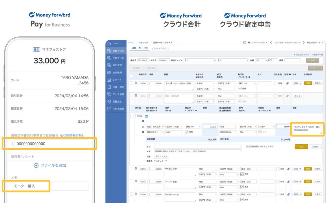The image size is (328, 203).
Task: Open 取引管理 in the sidebar
Action: pyautogui.click(x=116, y=65)
